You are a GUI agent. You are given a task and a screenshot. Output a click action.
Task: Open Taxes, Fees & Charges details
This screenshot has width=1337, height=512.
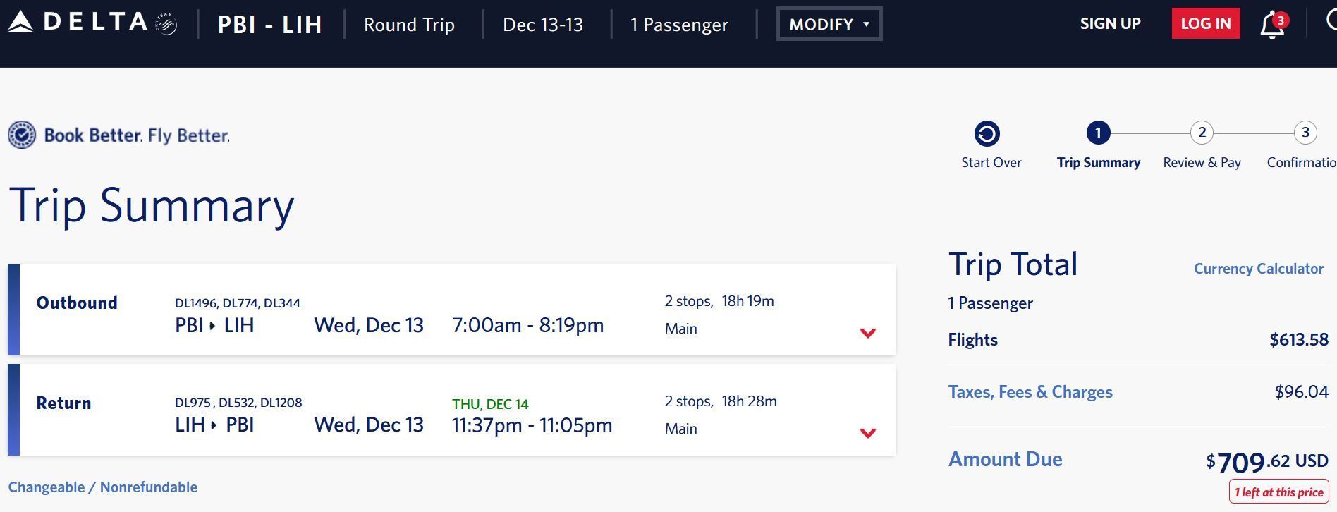point(1030,392)
